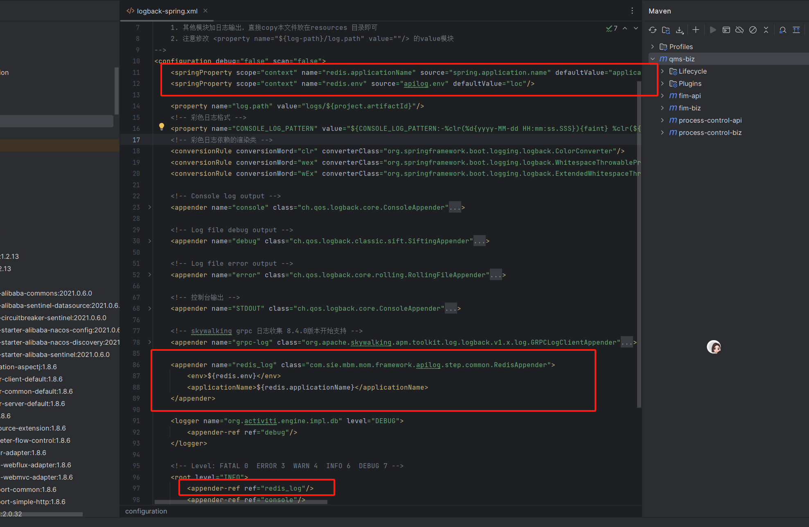
Task: Click Analyze Dependencies icon in Maven toolbar
Action: click(782, 30)
